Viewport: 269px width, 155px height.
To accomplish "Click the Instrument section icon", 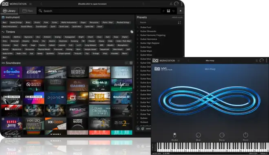I will [x=3, y=17].
